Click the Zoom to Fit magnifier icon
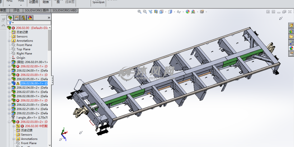Viewport: 294px width, 147px height. (x=139, y=11)
